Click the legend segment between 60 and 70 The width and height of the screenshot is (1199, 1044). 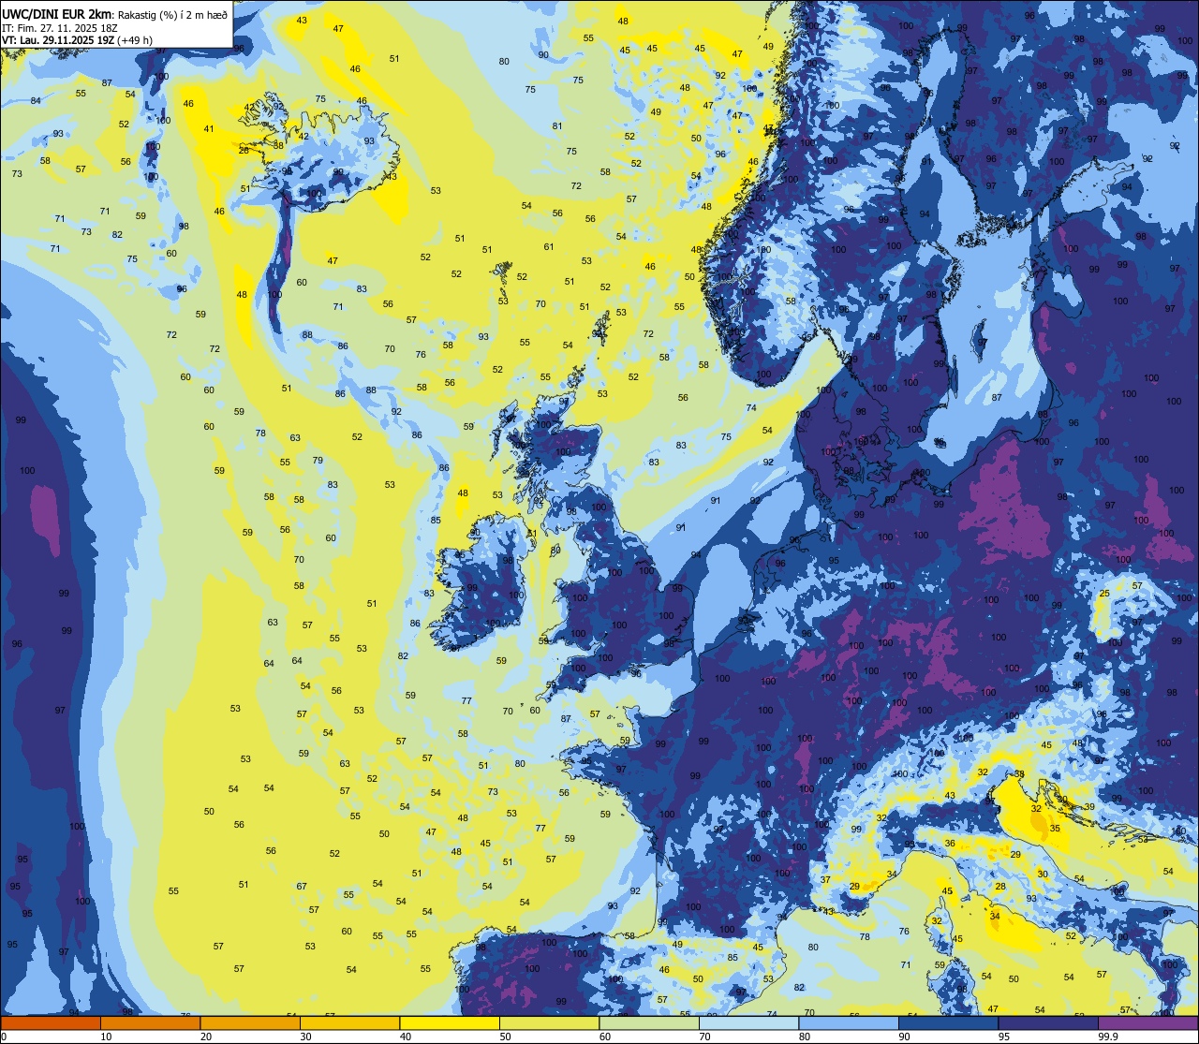point(649,1022)
